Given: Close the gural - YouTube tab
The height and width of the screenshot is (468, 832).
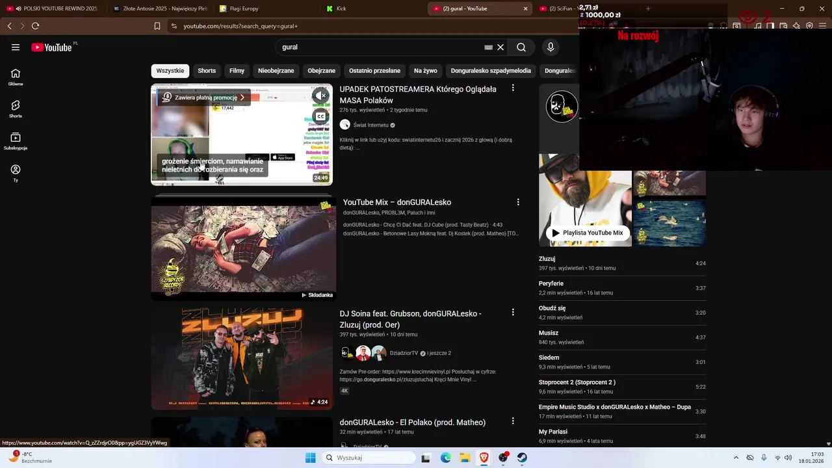Looking at the screenshot, I should click(525, 8).
